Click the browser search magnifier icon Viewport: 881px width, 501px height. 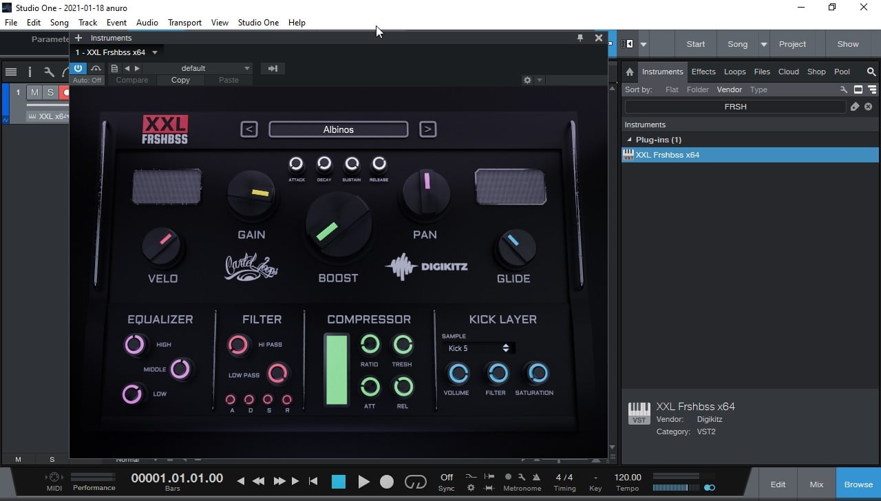tap(871, 72)
